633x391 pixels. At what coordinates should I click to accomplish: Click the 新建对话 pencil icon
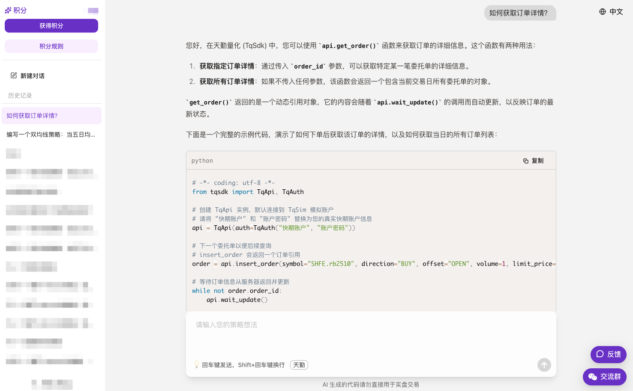(x=14, y=75)
